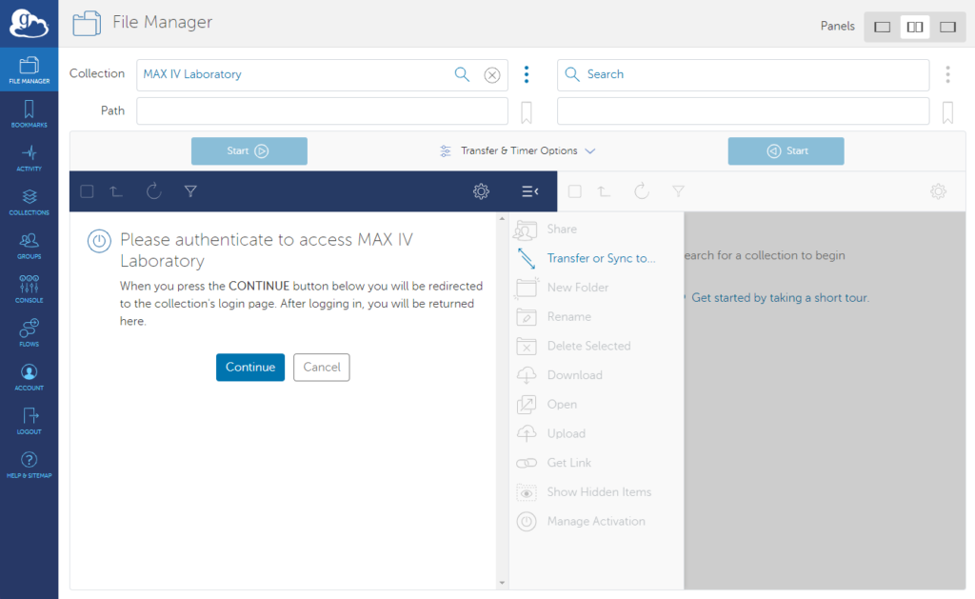The height and width of the screenshot is (599, 975).
Task: Toggle select-all checkbox in right panel
Action: pyautogui.click(x=575, y=191)
